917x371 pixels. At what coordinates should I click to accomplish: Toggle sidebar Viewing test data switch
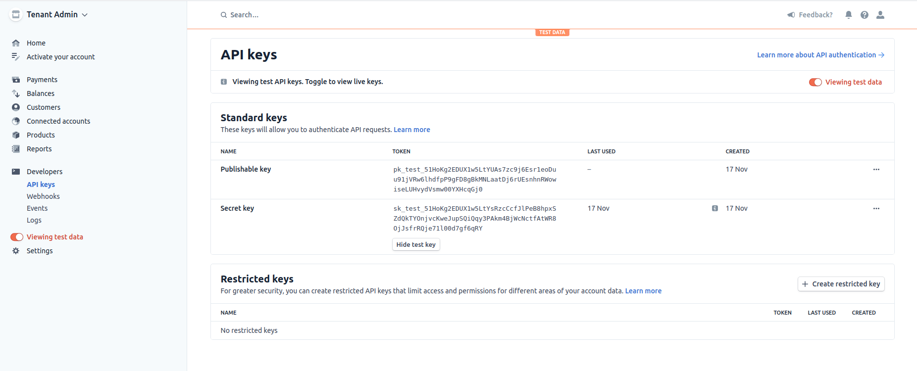click(17, 237)
